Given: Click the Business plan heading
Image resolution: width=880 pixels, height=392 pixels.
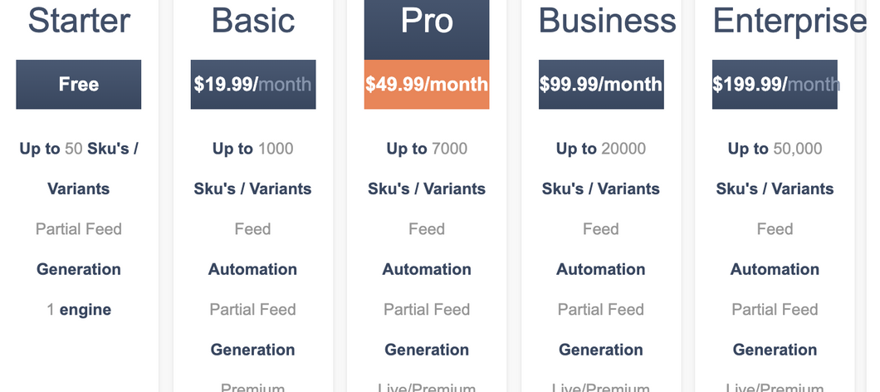Looking at the screenshot, I should pyautogui.click(x=607, y=21).
